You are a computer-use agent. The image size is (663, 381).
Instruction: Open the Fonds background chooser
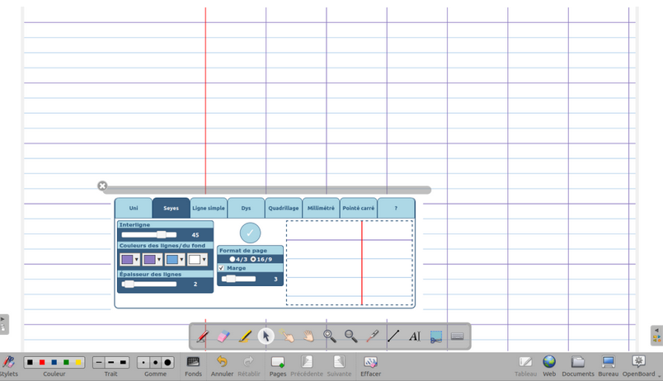(193, 366)
